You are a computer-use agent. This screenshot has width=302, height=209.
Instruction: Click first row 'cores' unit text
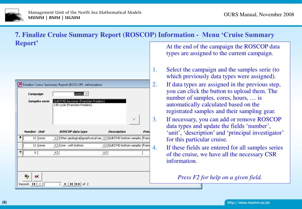pos(42,138)
